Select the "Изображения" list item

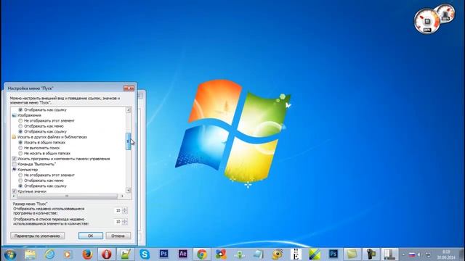click(x=29, y=115)
